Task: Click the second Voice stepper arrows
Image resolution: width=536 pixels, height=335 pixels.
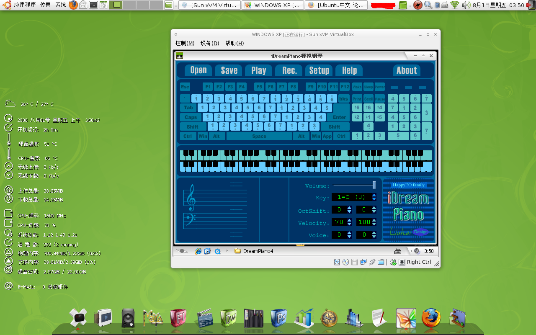Action: point(374,235)
